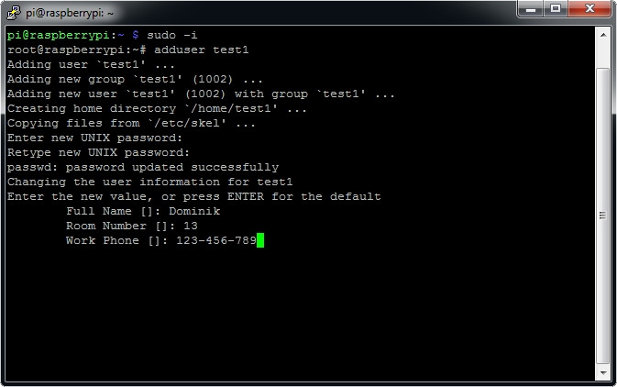The image size is (617, 387).
Task: Click the 'Retype new UNIX password:' prompt
Action: tap(98, 152)
